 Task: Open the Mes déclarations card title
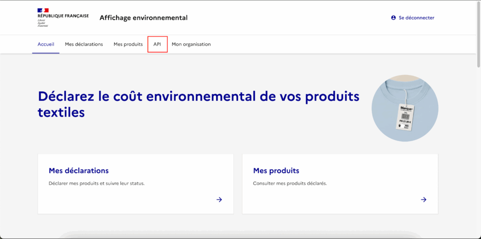click(78, 171)
